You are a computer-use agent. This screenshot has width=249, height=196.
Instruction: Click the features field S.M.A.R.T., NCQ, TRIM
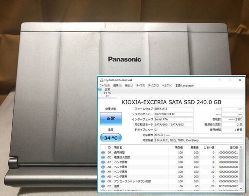[198, 140]
